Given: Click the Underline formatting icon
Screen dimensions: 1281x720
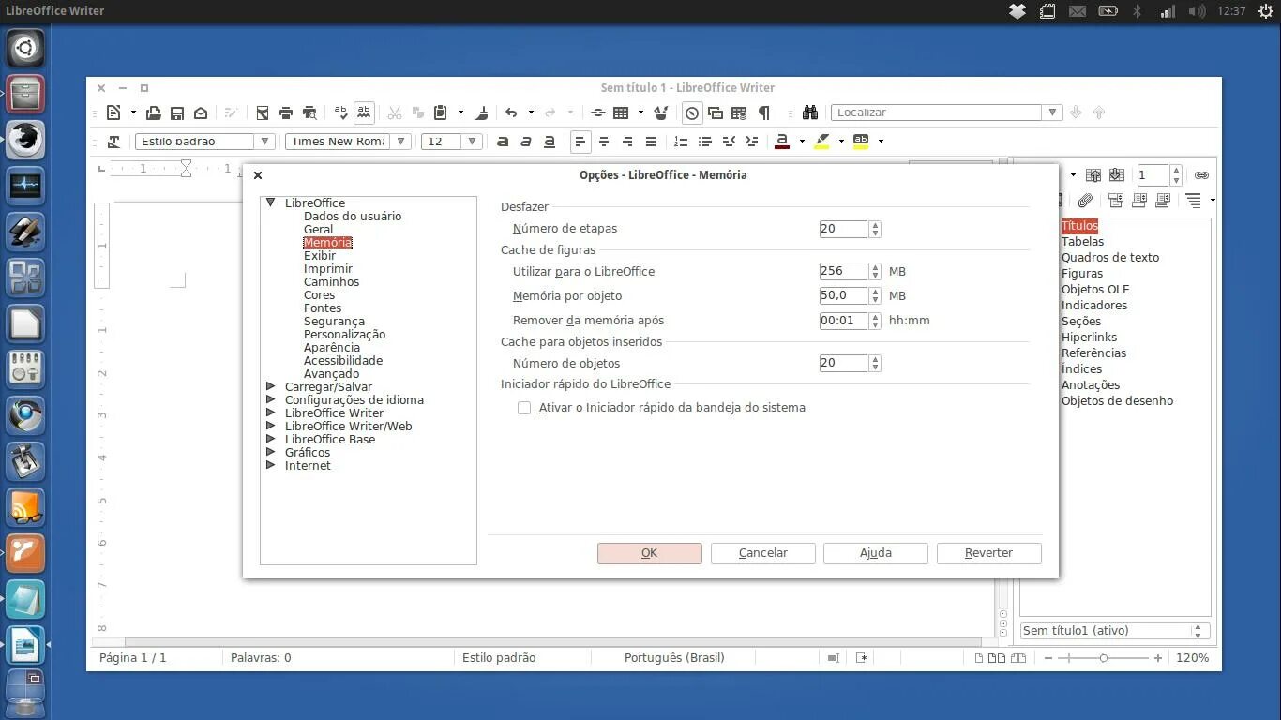Looking at the screenshot, I should (550, 142).
